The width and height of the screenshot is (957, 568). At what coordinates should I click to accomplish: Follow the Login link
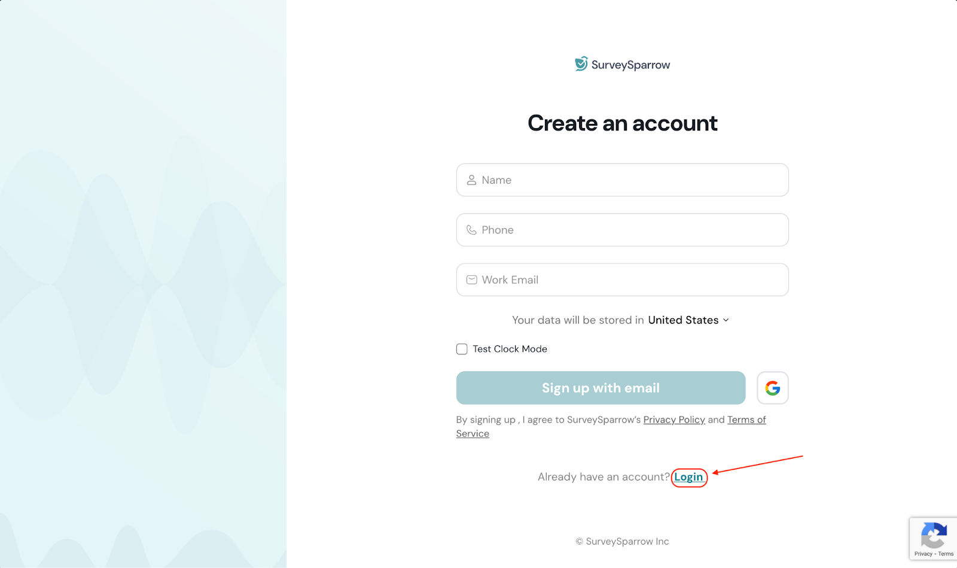click(688, 477)
